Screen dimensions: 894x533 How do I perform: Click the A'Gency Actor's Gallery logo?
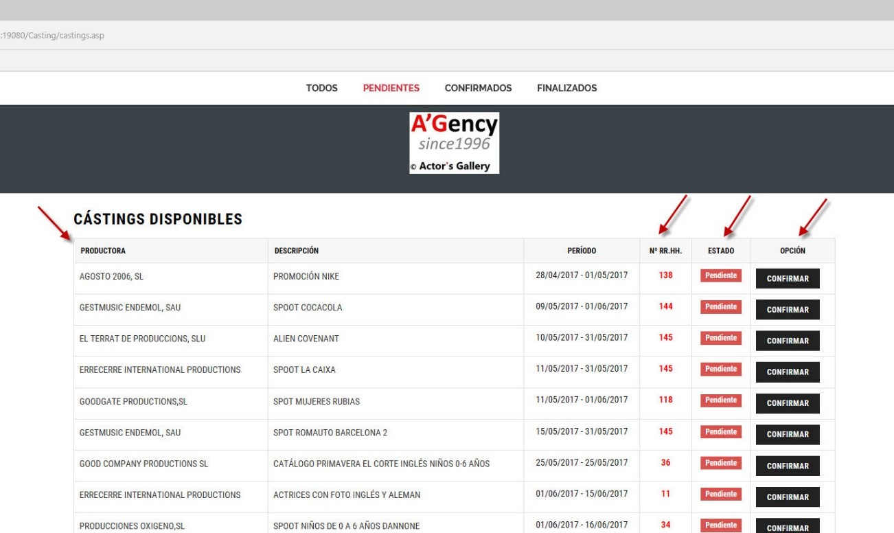click(x=454, y=143)
